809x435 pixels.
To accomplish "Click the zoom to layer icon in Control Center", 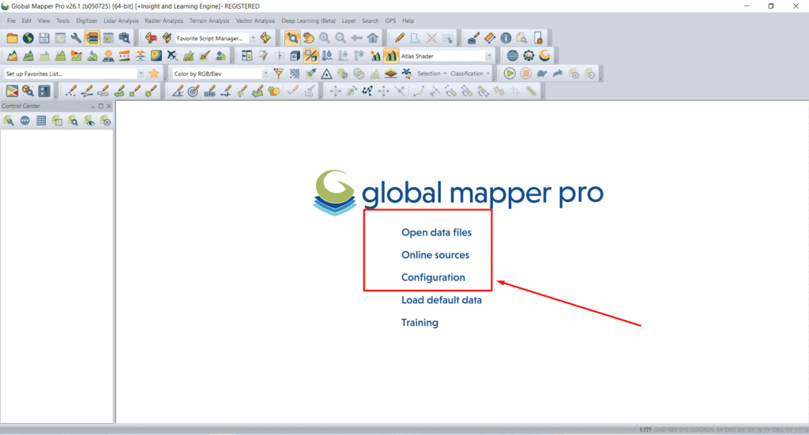I will (73, 121).
